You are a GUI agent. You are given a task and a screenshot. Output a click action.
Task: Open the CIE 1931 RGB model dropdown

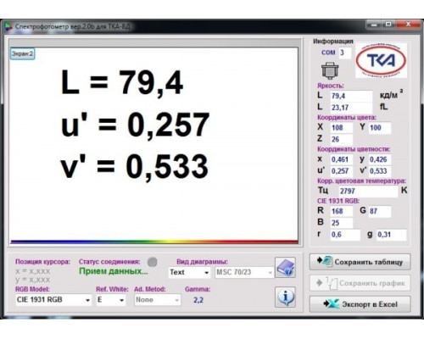pyautogui.click(x=53, y=300)
